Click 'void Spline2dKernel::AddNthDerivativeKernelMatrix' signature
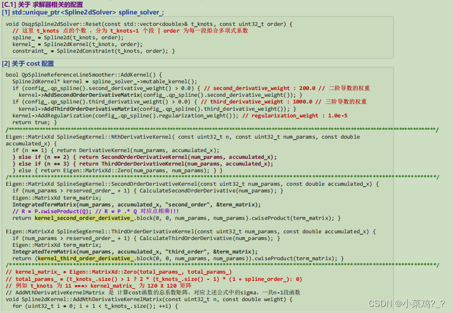The height and width of the screenshot is (313, 453). 149,300
